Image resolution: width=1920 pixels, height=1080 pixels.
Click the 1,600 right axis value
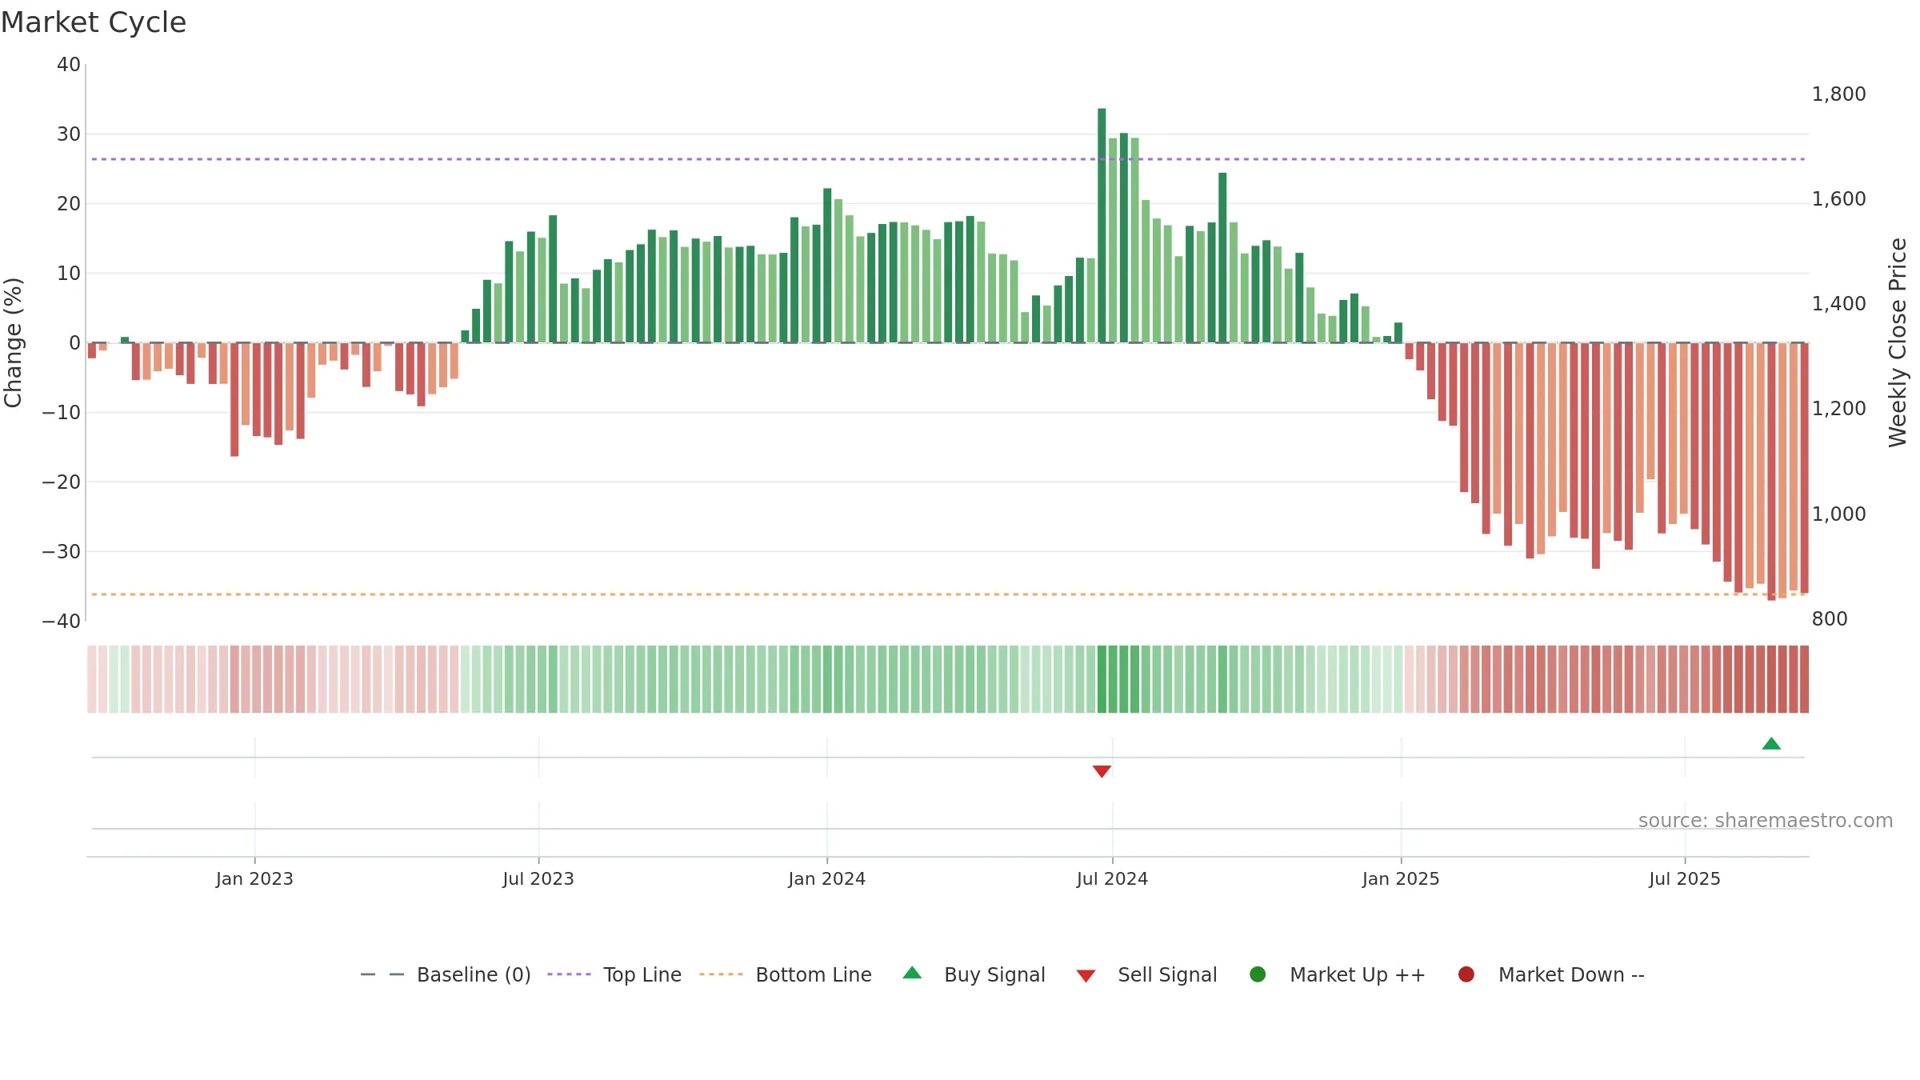pyautogui.click(x=1838, y=199)
